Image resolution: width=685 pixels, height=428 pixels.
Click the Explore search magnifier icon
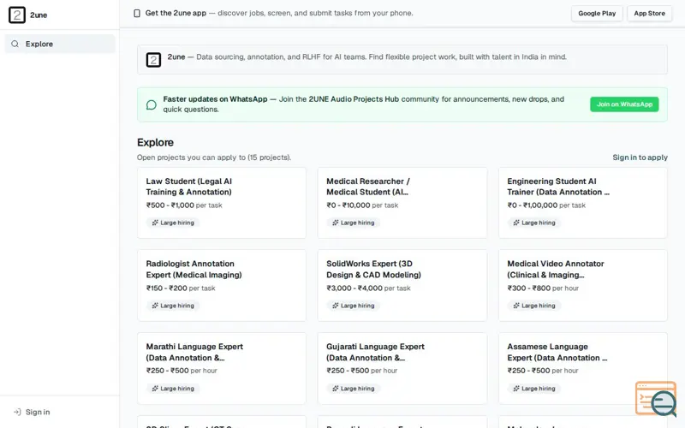click(15, 44)
